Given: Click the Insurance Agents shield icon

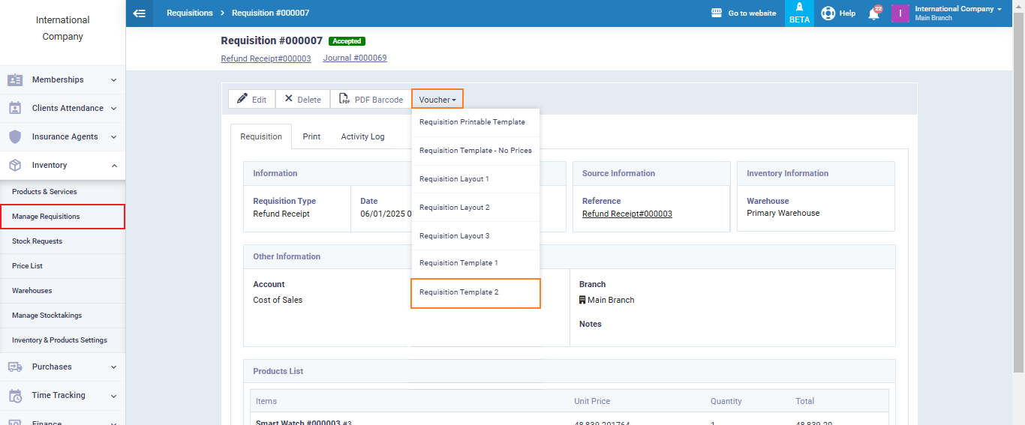Looking at the screenshot, I should (x=15, y=137).
